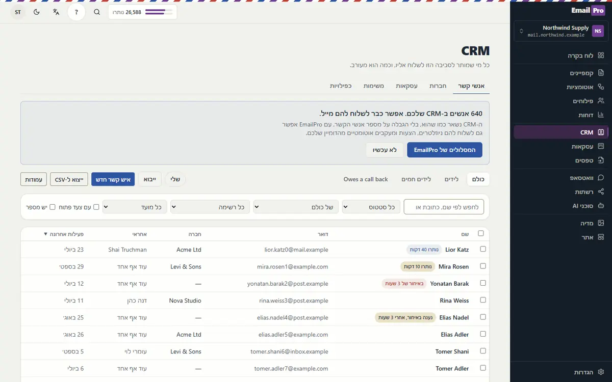Open the help question mark button
This screenshot has height=382, width=612.
(76, 12)
